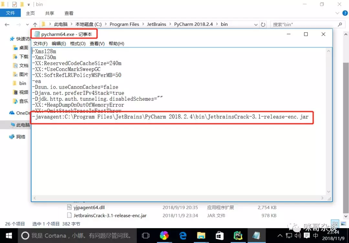
Task: Go forward in Explorer navigation
Action: pos(18,25)
